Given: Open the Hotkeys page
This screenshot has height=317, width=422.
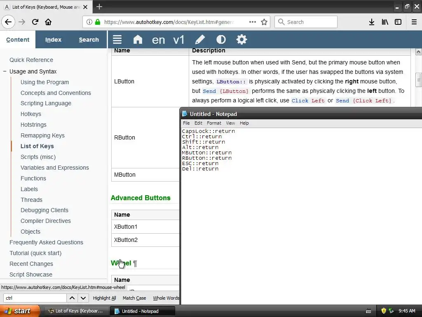Looking at the screenshot, I should click(x=30, y=114).
